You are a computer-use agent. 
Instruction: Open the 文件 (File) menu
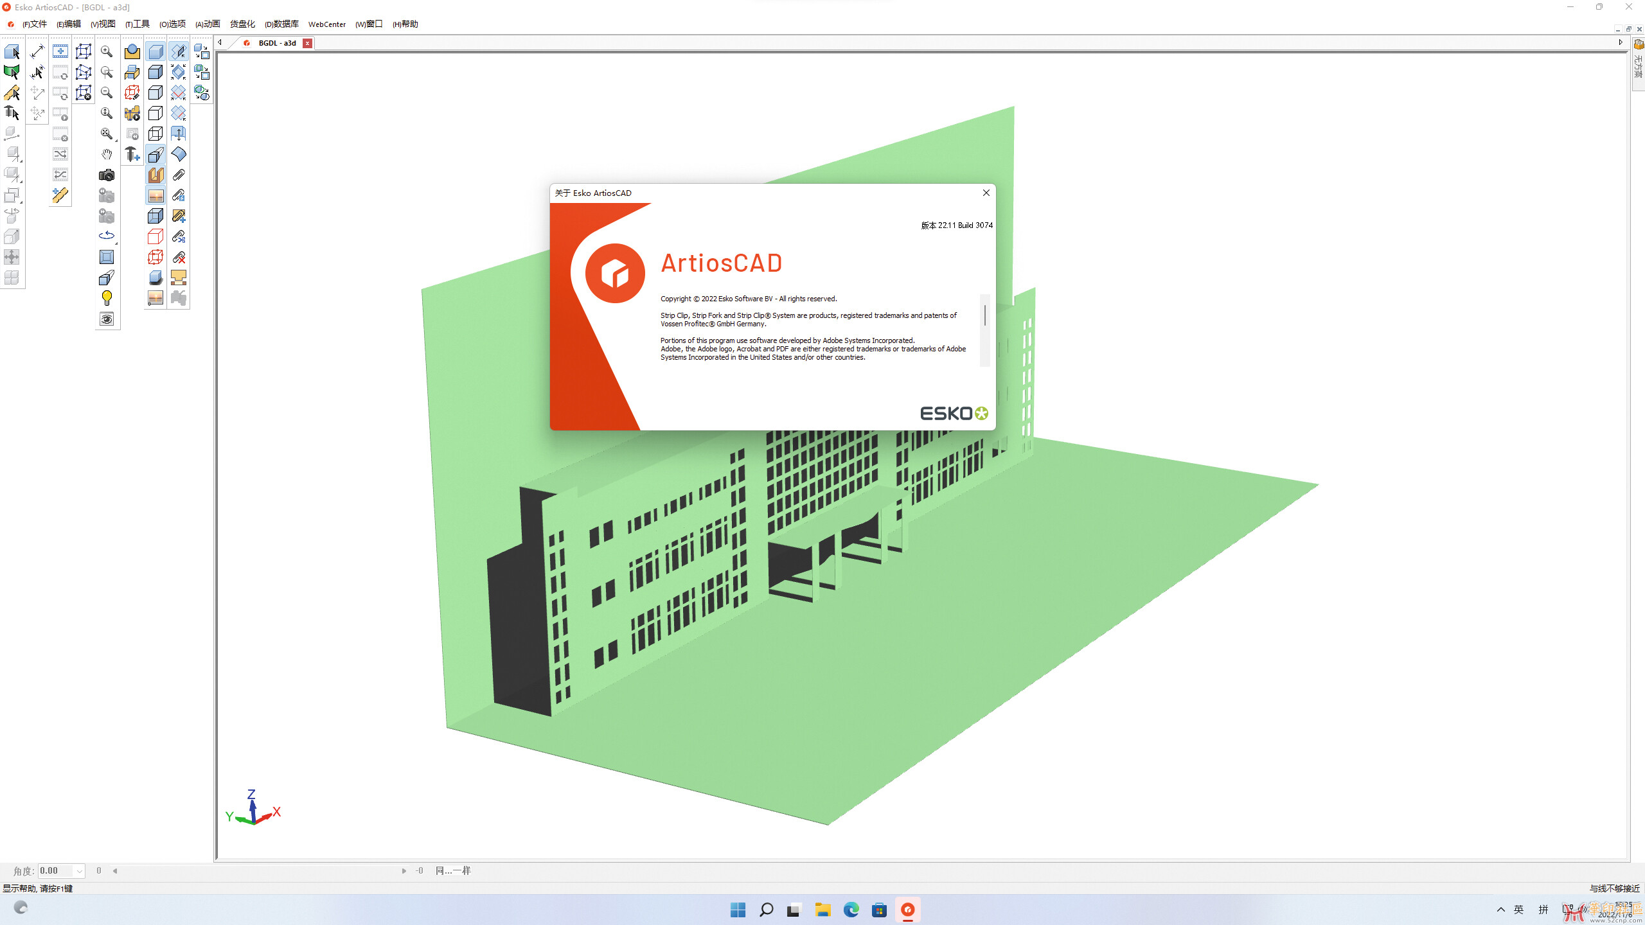click(35, 24)
